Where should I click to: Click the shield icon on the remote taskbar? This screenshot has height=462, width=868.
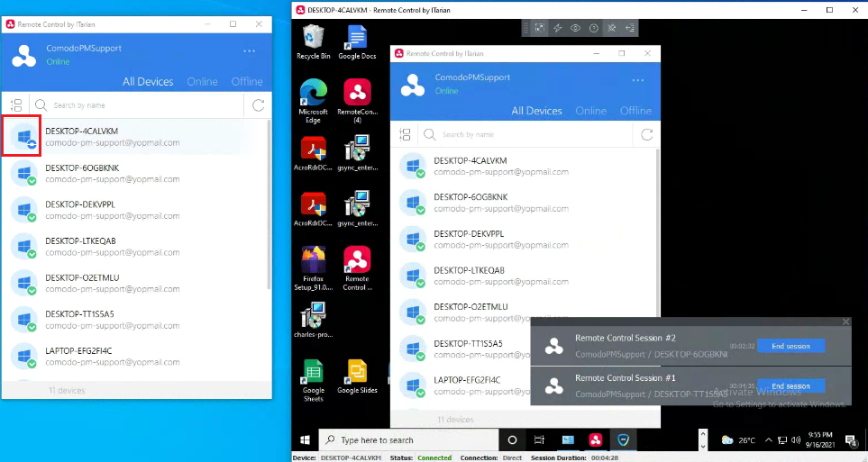624,439
